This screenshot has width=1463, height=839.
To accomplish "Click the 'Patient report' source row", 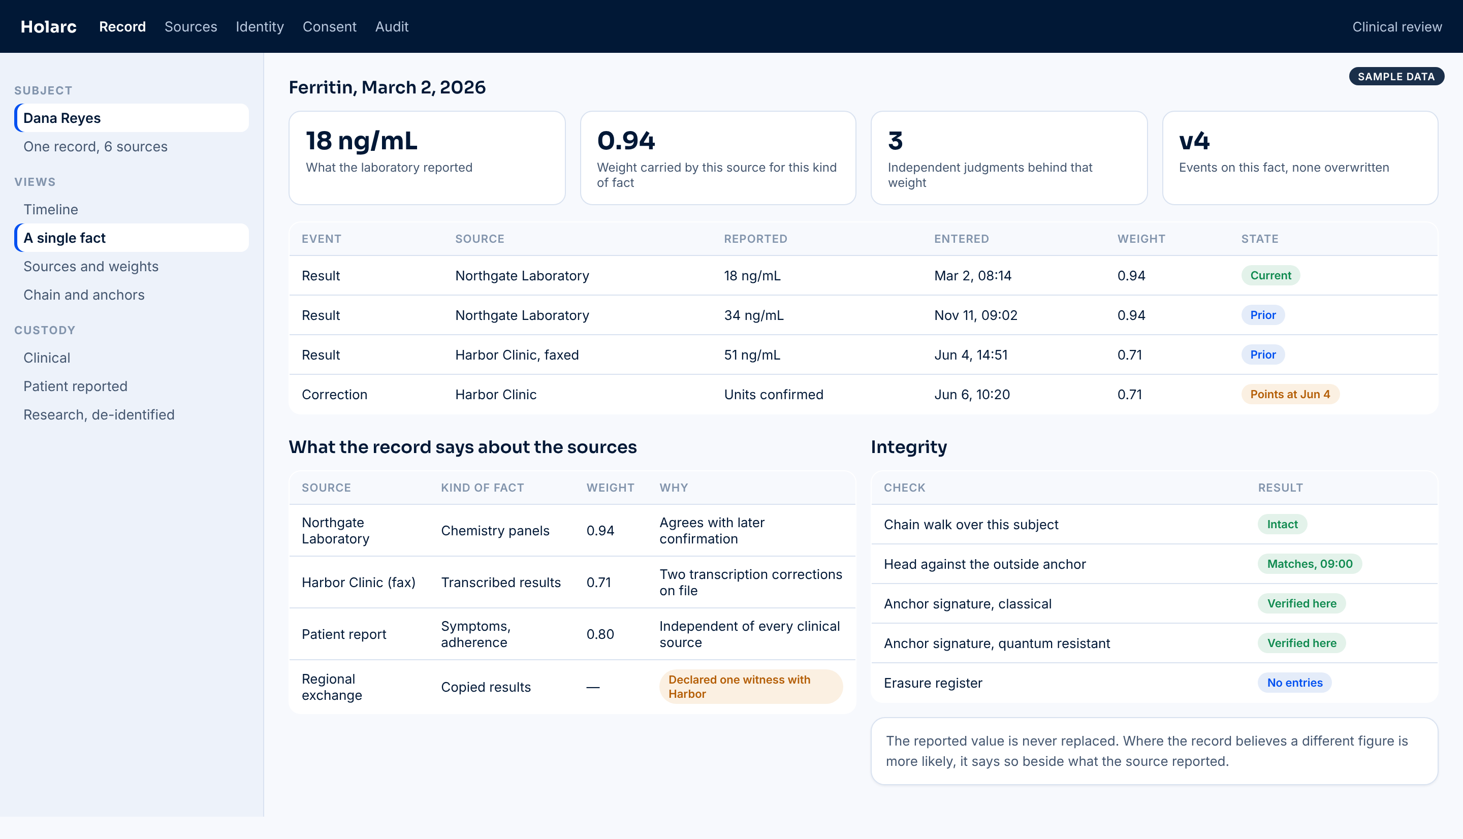I will pyautogui.click(x=344, y=634).
